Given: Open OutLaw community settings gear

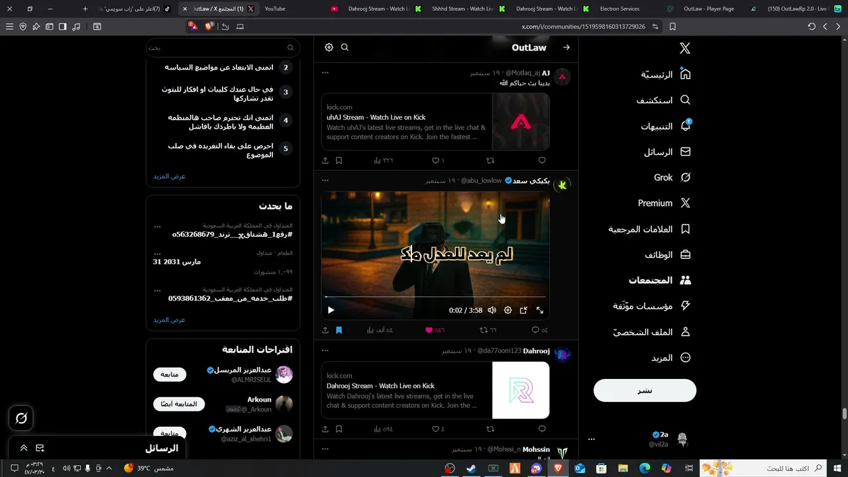Looking at the screenshot, I should coord(329,47).
